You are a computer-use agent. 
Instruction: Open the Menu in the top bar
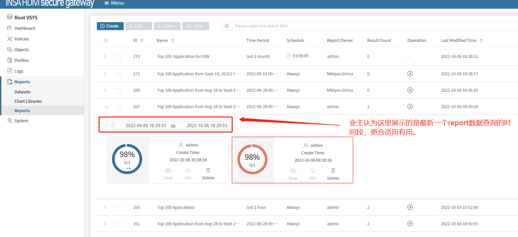pos(114,3)
